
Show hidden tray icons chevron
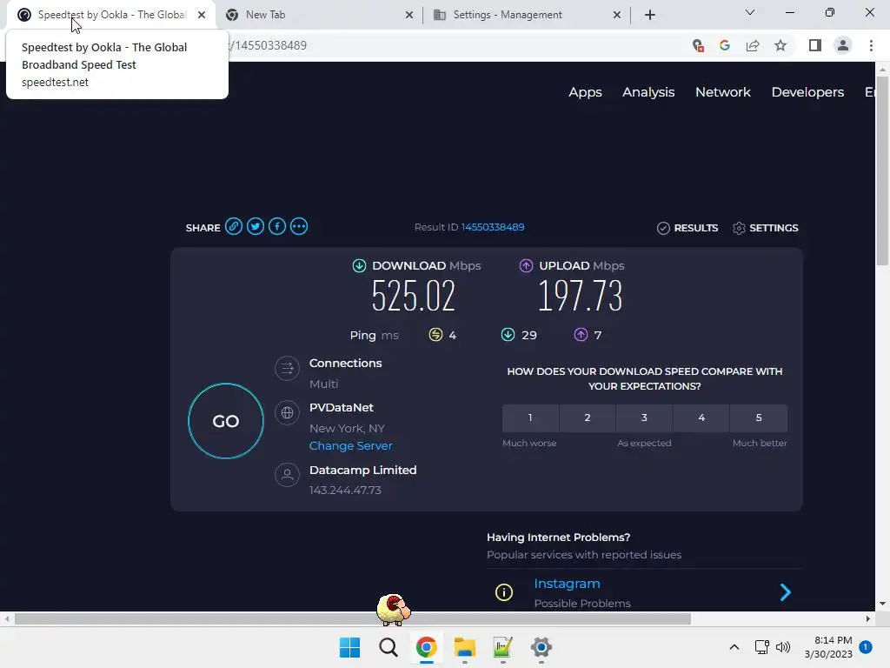coord(734,647)
